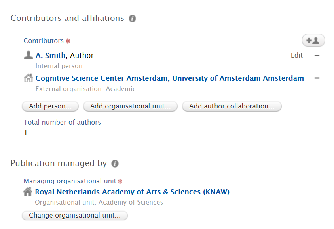This screenshot has width=334, height=229.
Task: Open Cognitive Science Center Amsterdam organisation link
Action: pyautogui.click(x=169, y=78)
